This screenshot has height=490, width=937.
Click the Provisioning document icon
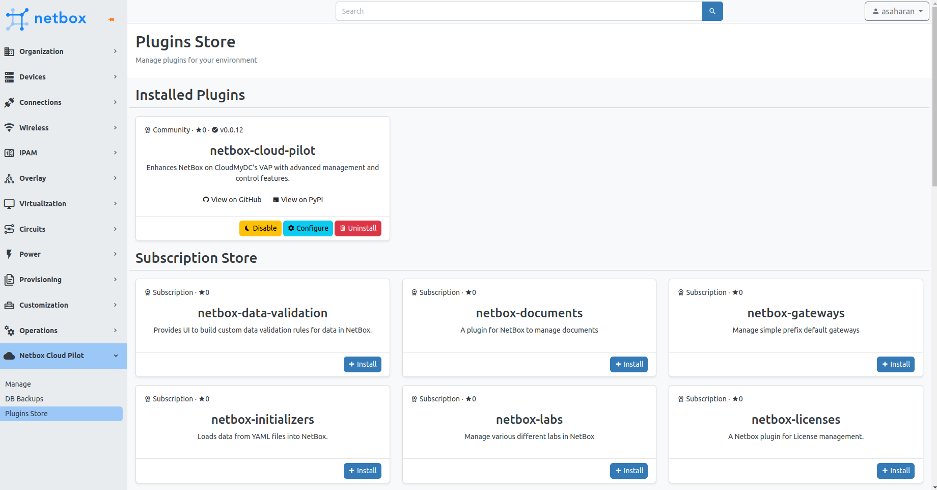(9, 280)
